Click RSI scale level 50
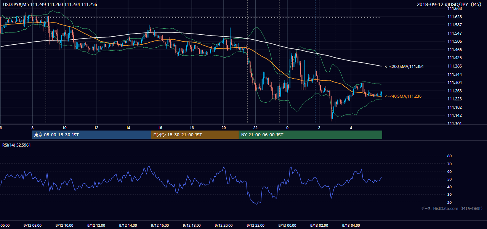 click(x=449, y=179)
